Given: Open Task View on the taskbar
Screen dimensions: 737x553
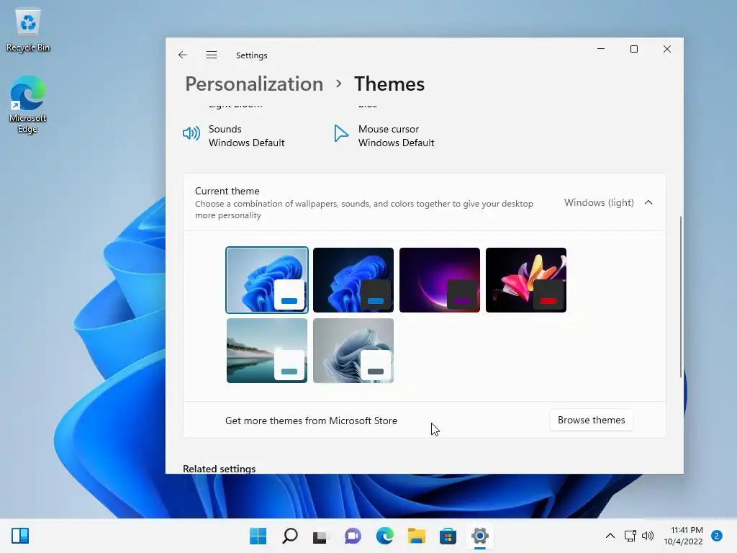Looking at the screenshot, I should pyautogui.click(x=320, y=536).
